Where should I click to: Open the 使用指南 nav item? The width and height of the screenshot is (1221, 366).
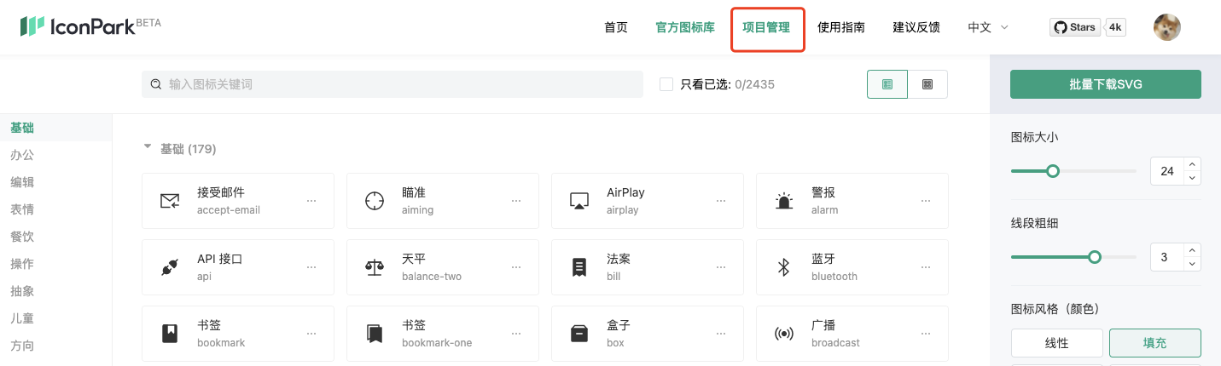click(841, 27)
